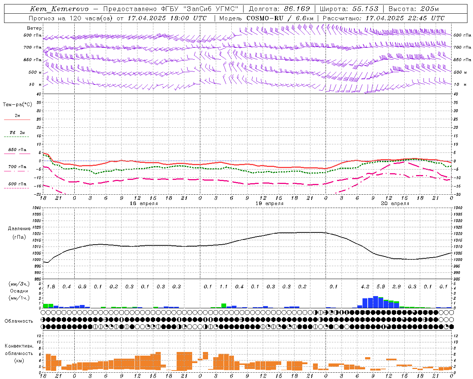Click '700 гПа' entry in temperature legend
Screen dimensions: 473x379
pyautogui.click(x=17, y=167)
